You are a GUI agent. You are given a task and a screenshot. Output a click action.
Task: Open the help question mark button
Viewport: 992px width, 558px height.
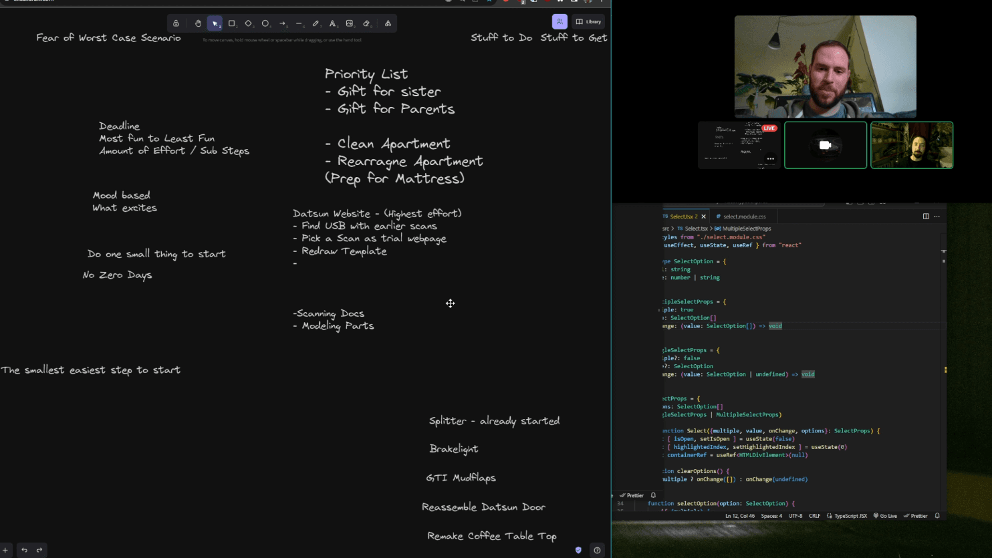597,550
